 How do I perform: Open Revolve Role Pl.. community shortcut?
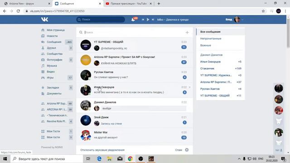[x=57, y=121]
